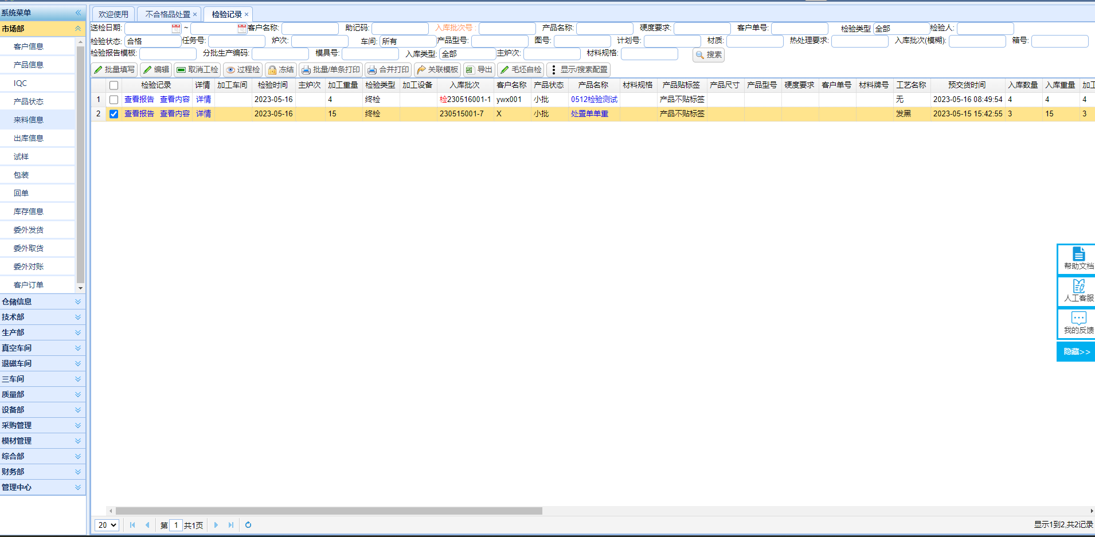Open 人工客服 customer service

tap(1077, 291)
